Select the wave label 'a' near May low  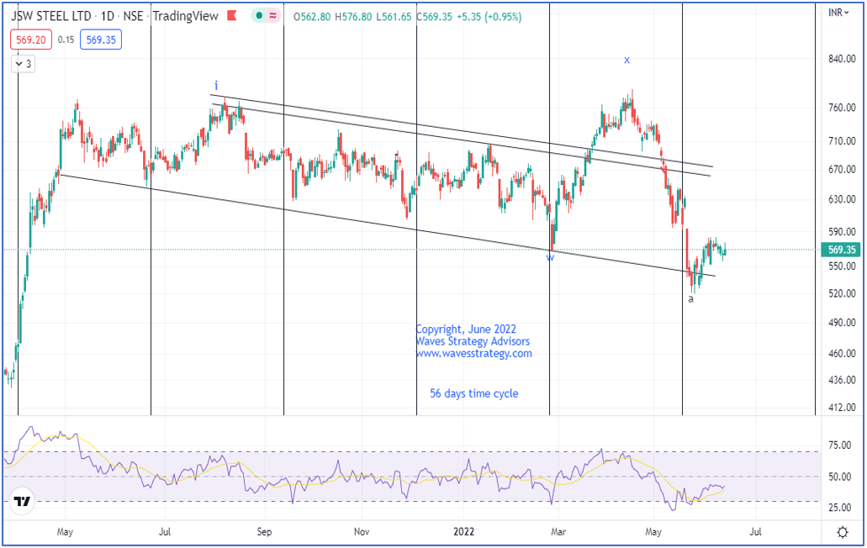coord(690,299)
